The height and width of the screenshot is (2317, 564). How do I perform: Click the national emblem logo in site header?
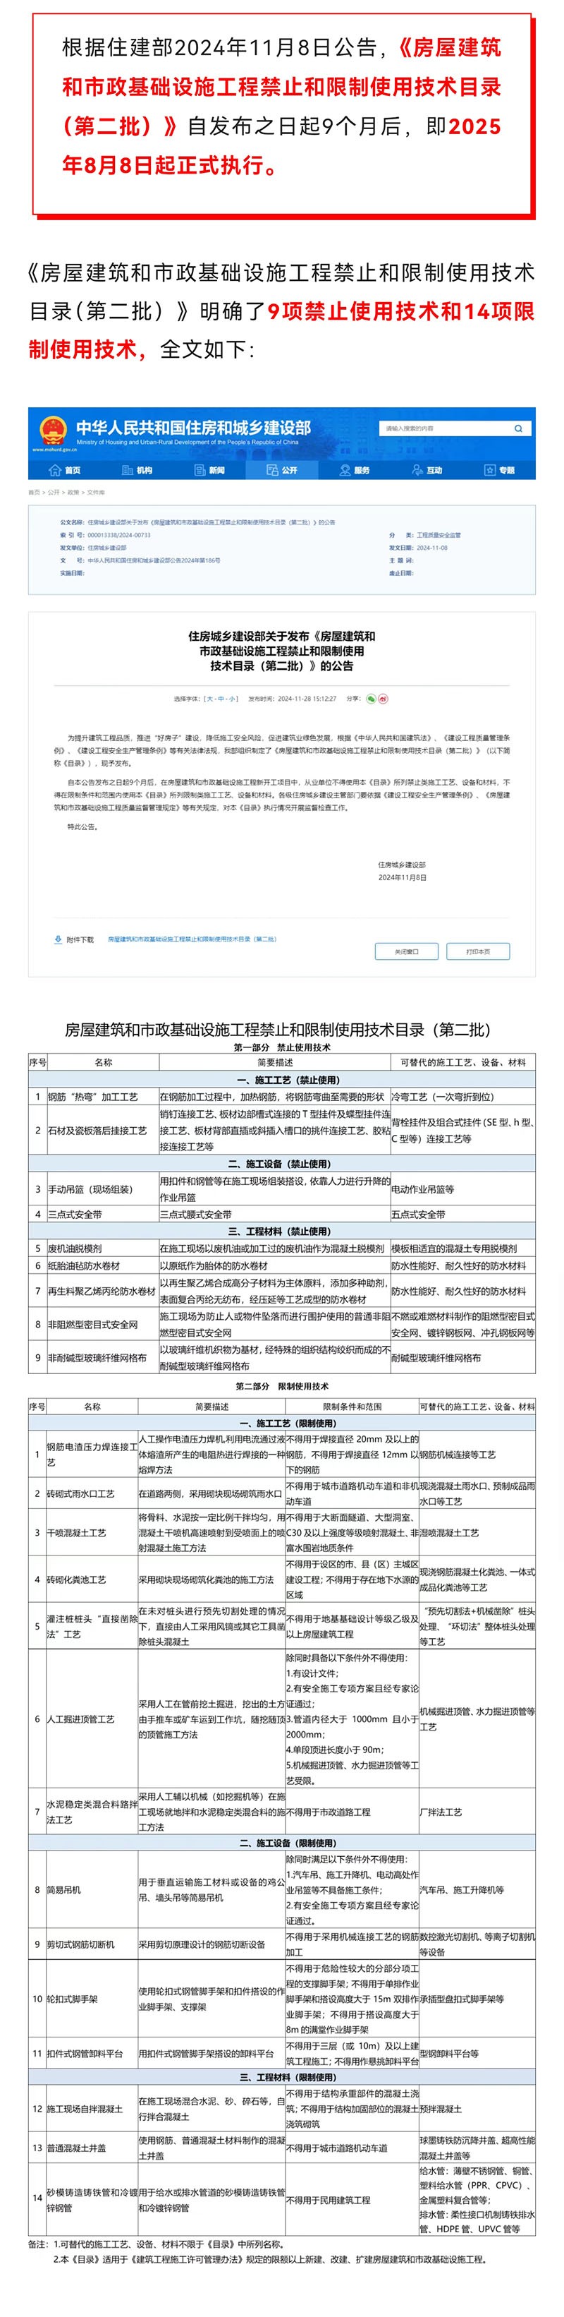coord(51,430)
